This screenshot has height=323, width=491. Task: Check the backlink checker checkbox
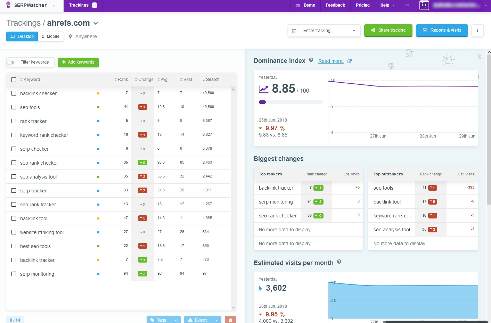click(x=14, y=93)
